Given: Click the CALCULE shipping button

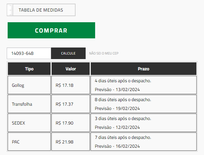Looking at the screenshot, I should click(68, 53).
